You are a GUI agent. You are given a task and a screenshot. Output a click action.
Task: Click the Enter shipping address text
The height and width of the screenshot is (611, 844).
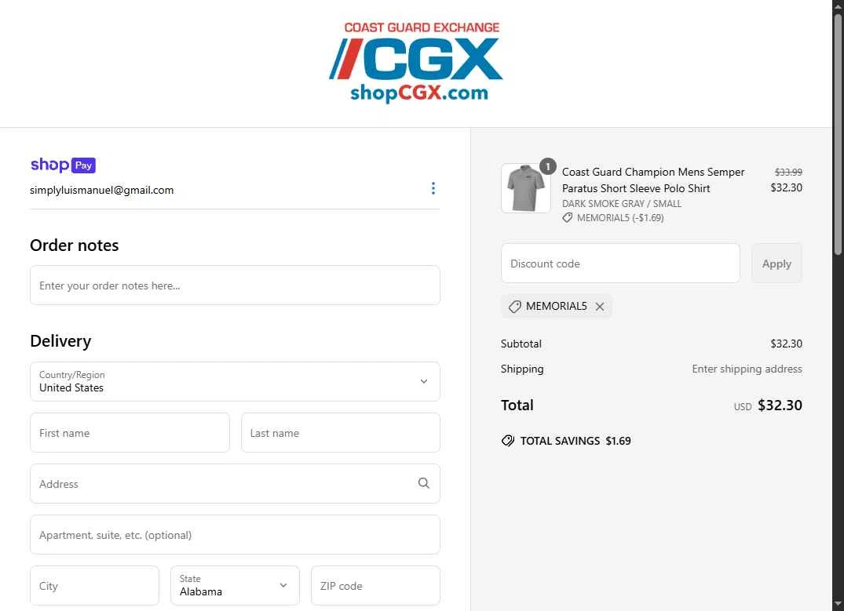tap(747, 369)
